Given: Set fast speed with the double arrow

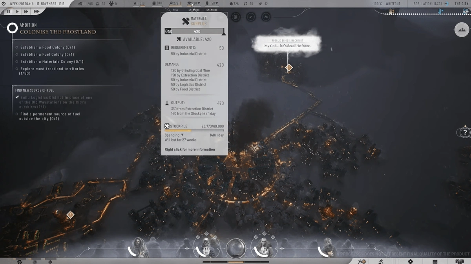Looking at the screenshot, I should [x=26, y=12].
